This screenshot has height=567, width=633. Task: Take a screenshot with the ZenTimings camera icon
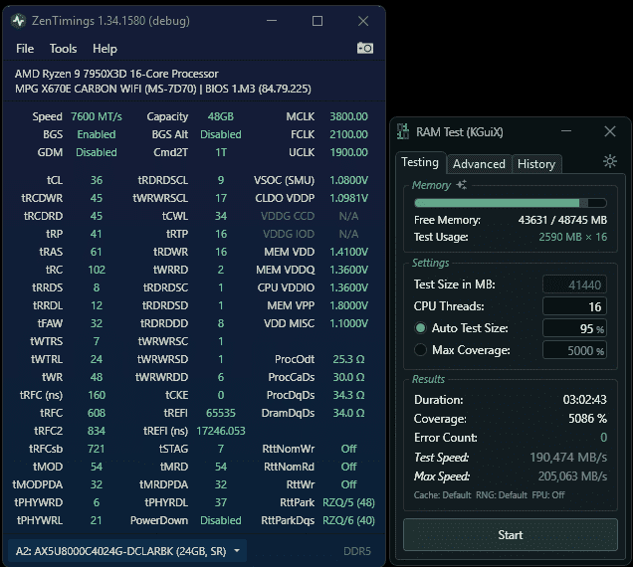[x=365, y=48]
